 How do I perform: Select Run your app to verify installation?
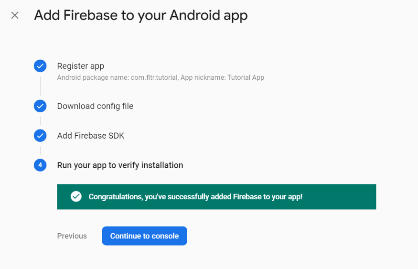pyautogui.click(x=120, y=165)
